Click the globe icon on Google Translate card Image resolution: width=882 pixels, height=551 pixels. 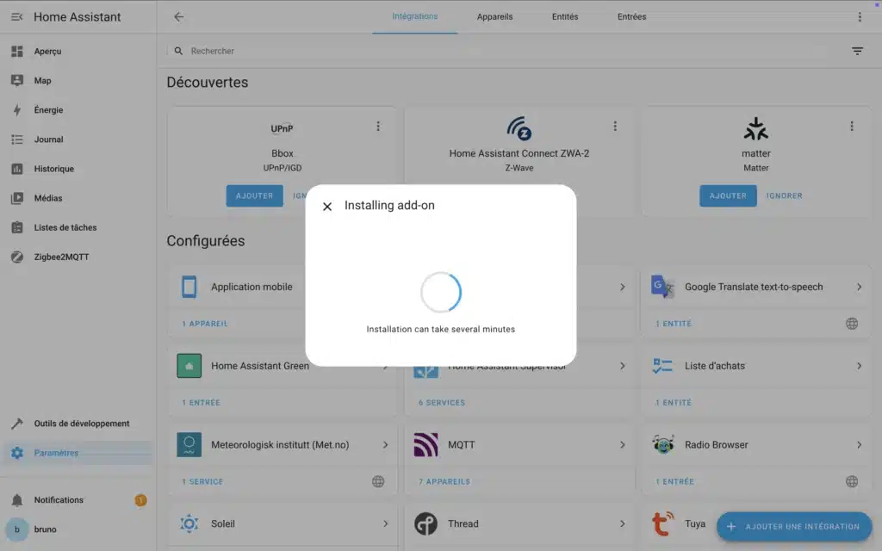852,324
